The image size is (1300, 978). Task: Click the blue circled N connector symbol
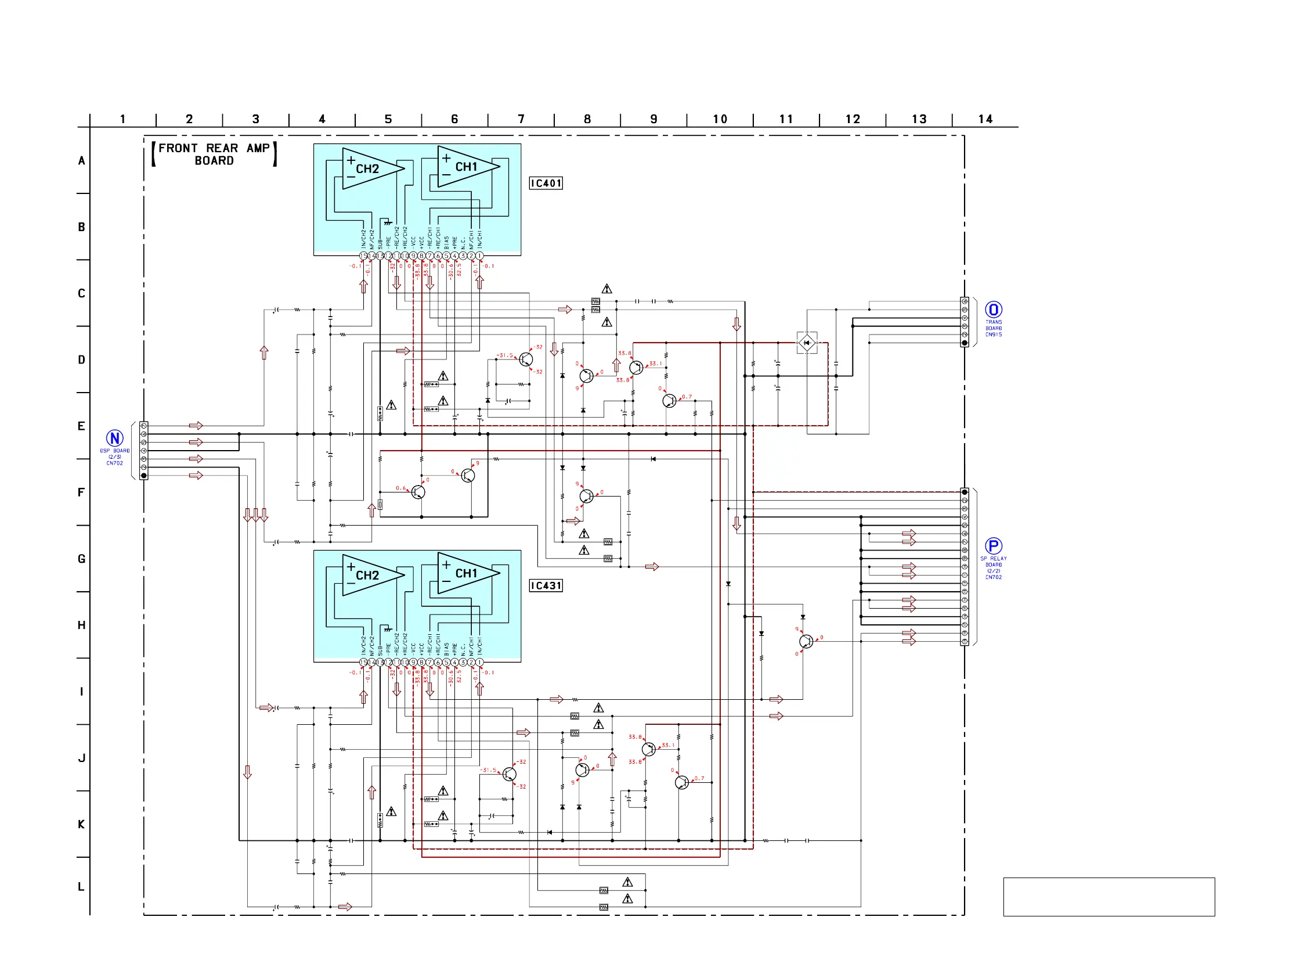click(x=114, y=438)
